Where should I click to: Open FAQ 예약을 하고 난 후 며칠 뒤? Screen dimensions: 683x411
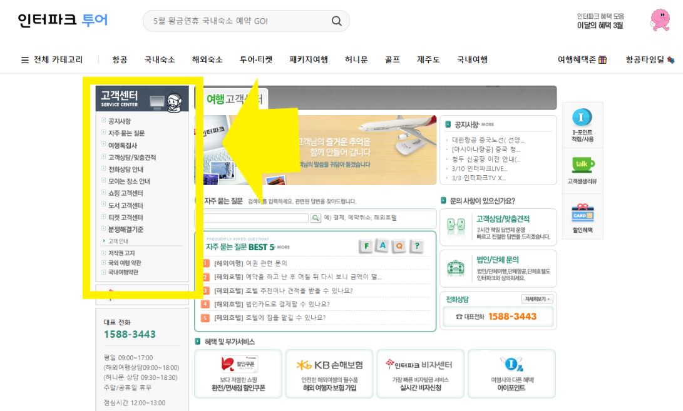[298, 277]
